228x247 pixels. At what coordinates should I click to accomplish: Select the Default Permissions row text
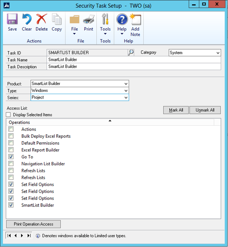coord(41,143)
